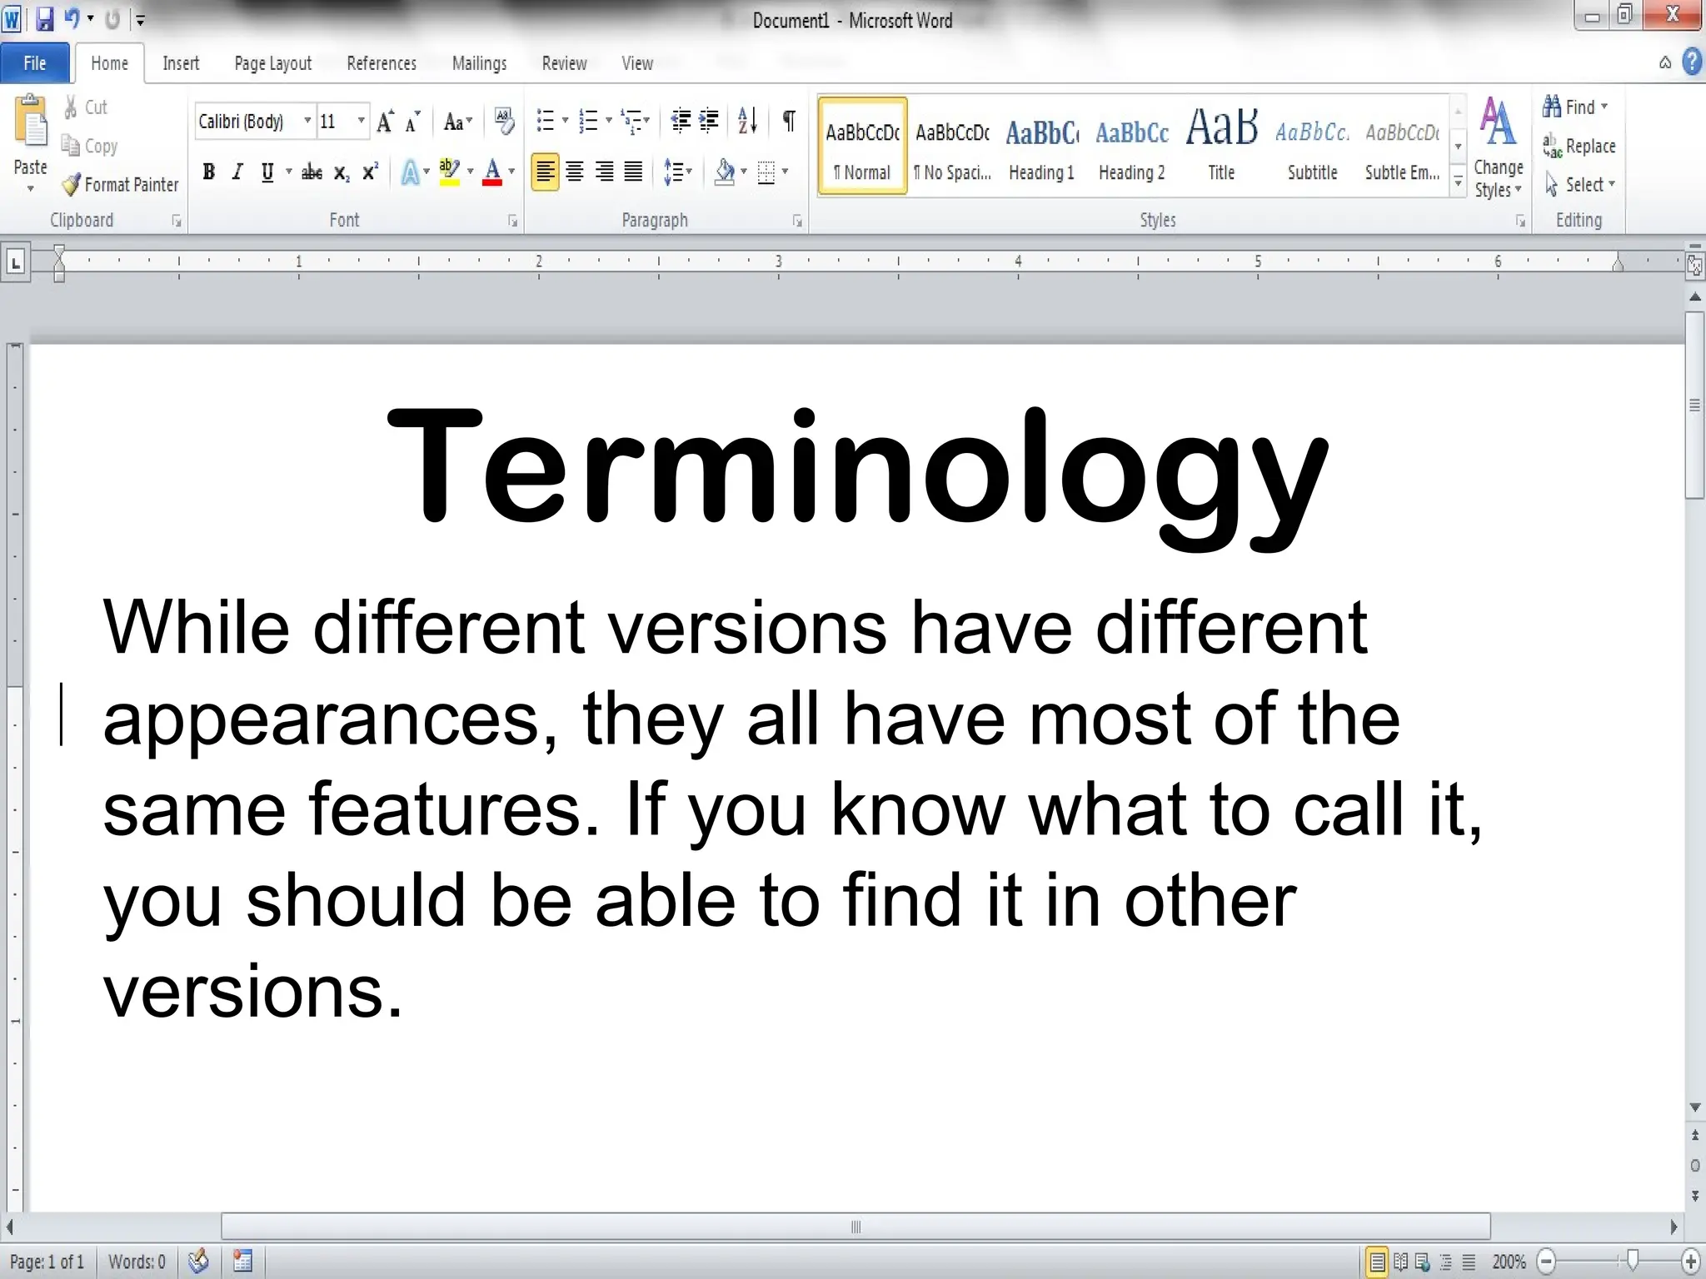Viewport: 1706px width, 1279px height.
Task: Toggle Align Text Left button
Action: tap(545, 172)
